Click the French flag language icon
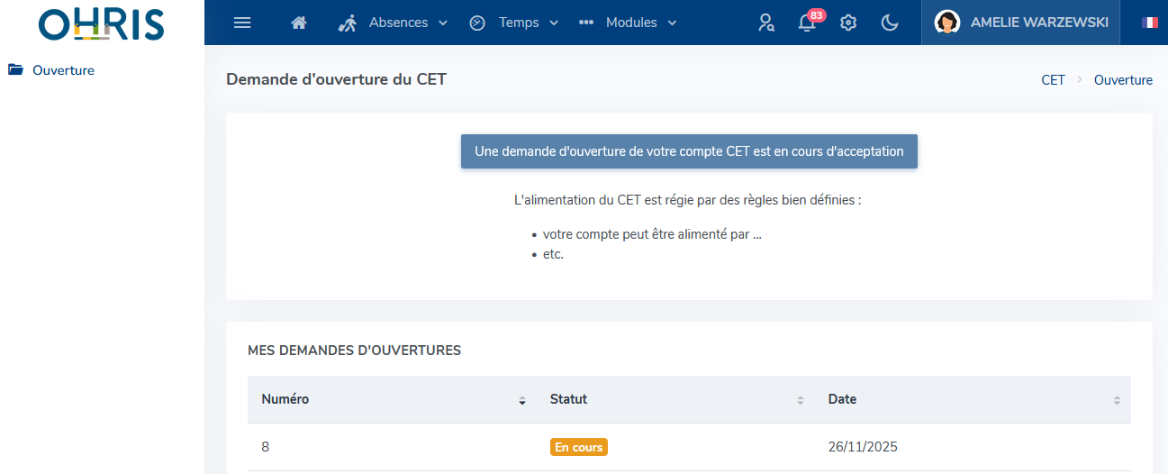Screen dimensions: 1168x474 [1150, 23]
